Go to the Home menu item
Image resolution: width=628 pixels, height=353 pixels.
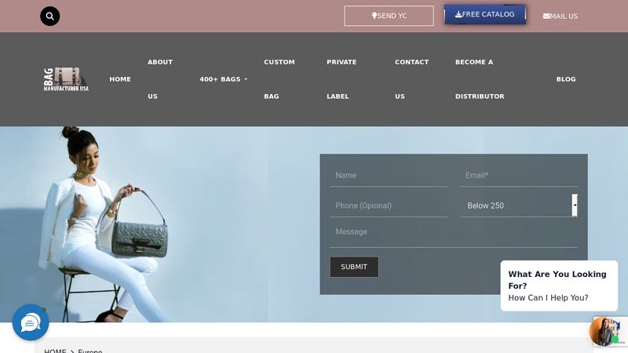click(x=120, y=79)
